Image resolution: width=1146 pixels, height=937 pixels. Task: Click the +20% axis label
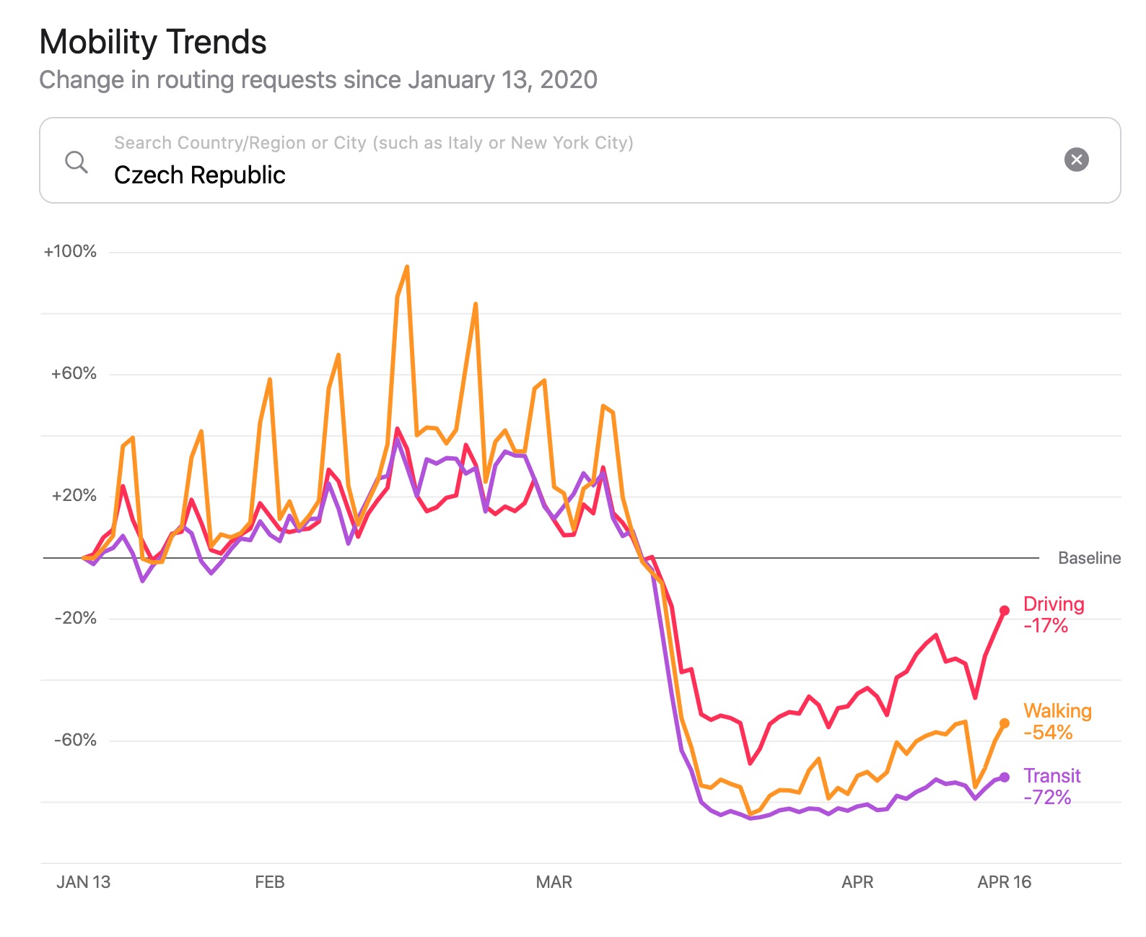74,495
